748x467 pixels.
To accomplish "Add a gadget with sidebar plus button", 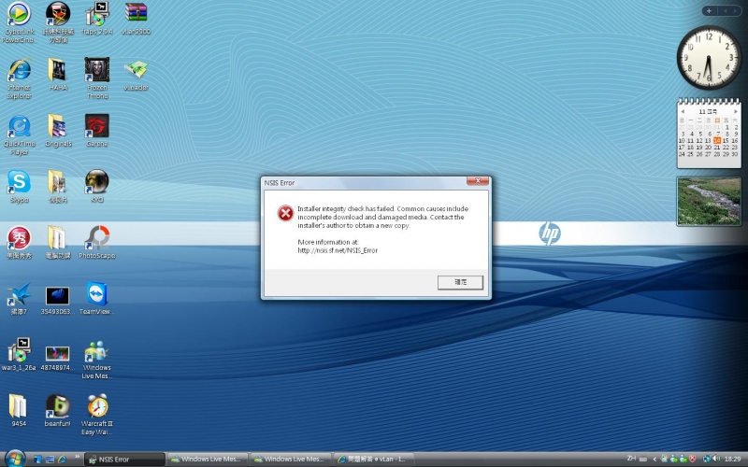I will 709,10.
